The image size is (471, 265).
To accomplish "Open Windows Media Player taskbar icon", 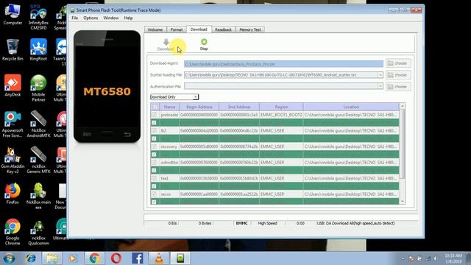I will [x=72, y=258].
